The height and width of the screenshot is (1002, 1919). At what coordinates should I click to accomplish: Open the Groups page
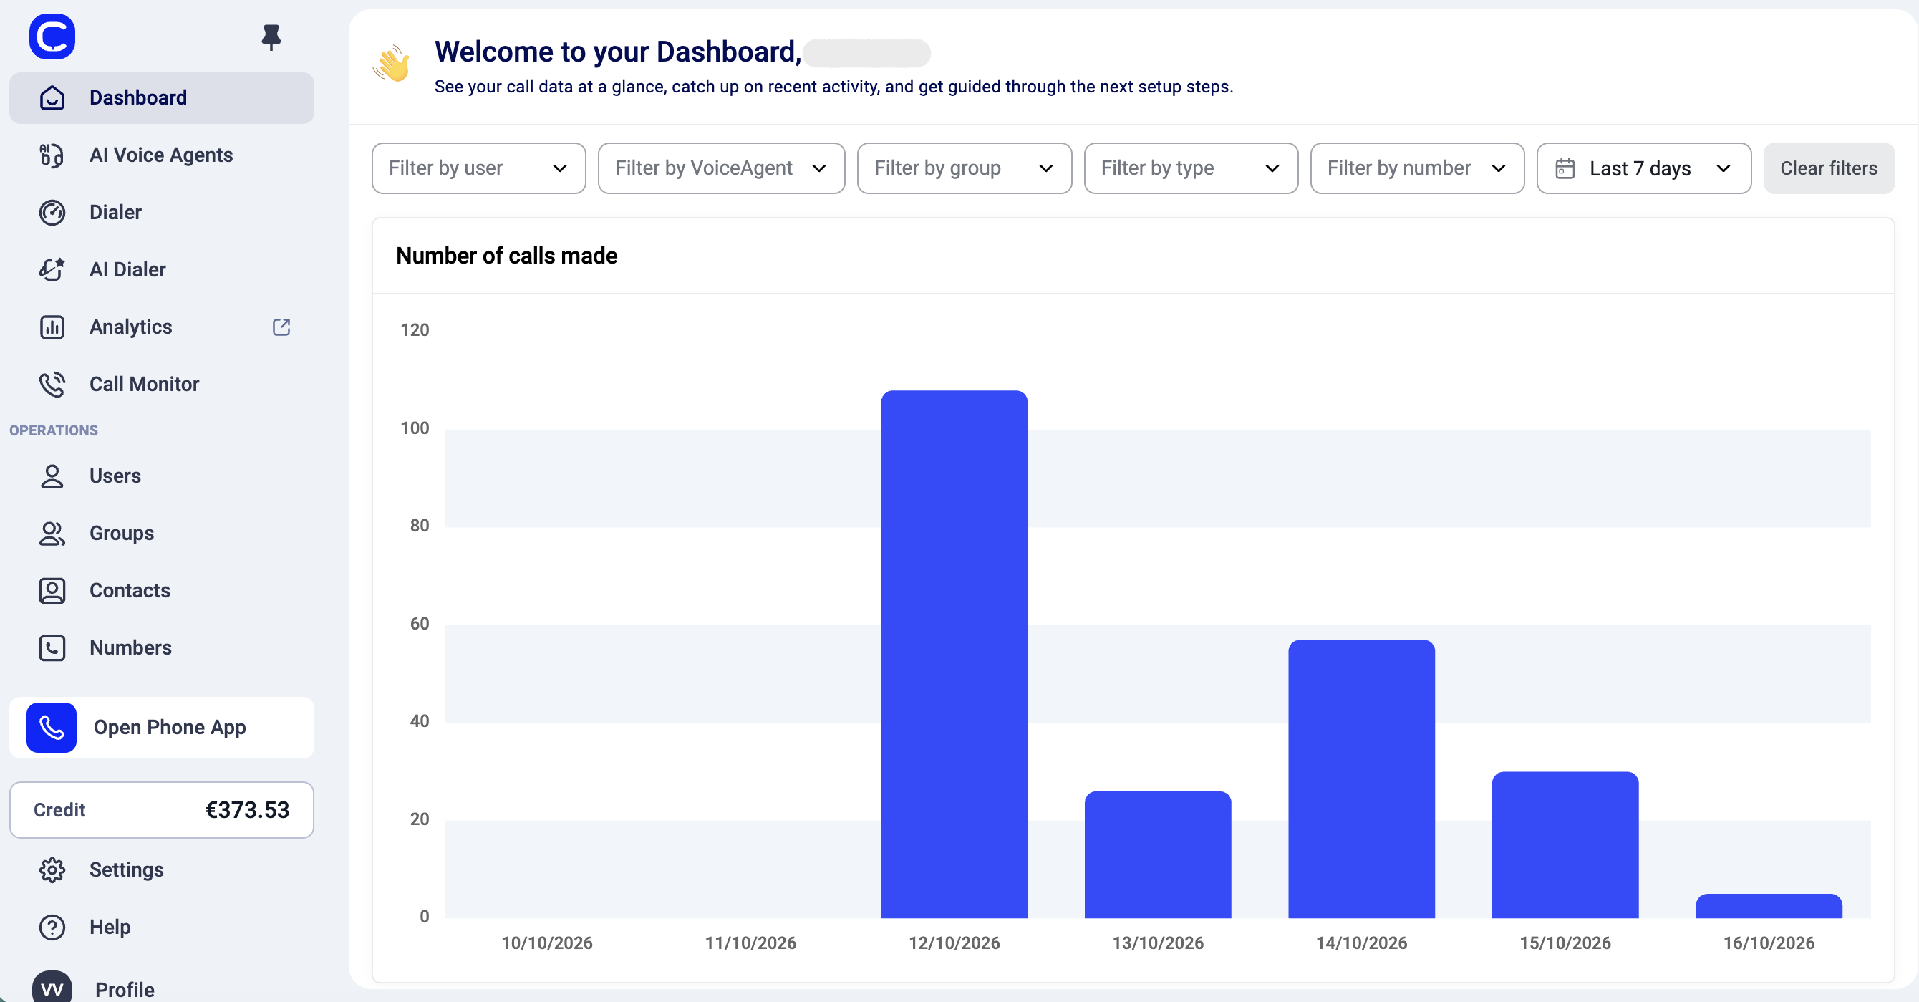(162, 534)
